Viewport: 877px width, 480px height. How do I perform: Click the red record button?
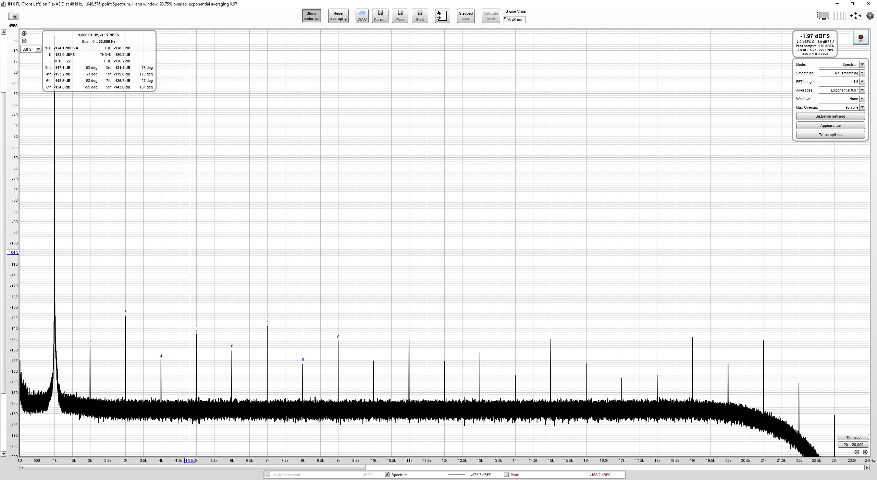pyautogui.click(x=861, y=37)
